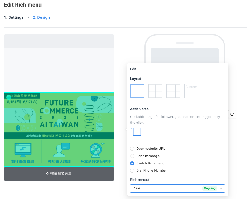Image resolution: width=247 pixels, height=199 pixels.
Task: Click the 預約專人諮詢 image section
Action: point(59,153)
